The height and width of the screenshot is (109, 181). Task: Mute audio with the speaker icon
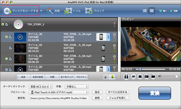(x=160, y=76)
